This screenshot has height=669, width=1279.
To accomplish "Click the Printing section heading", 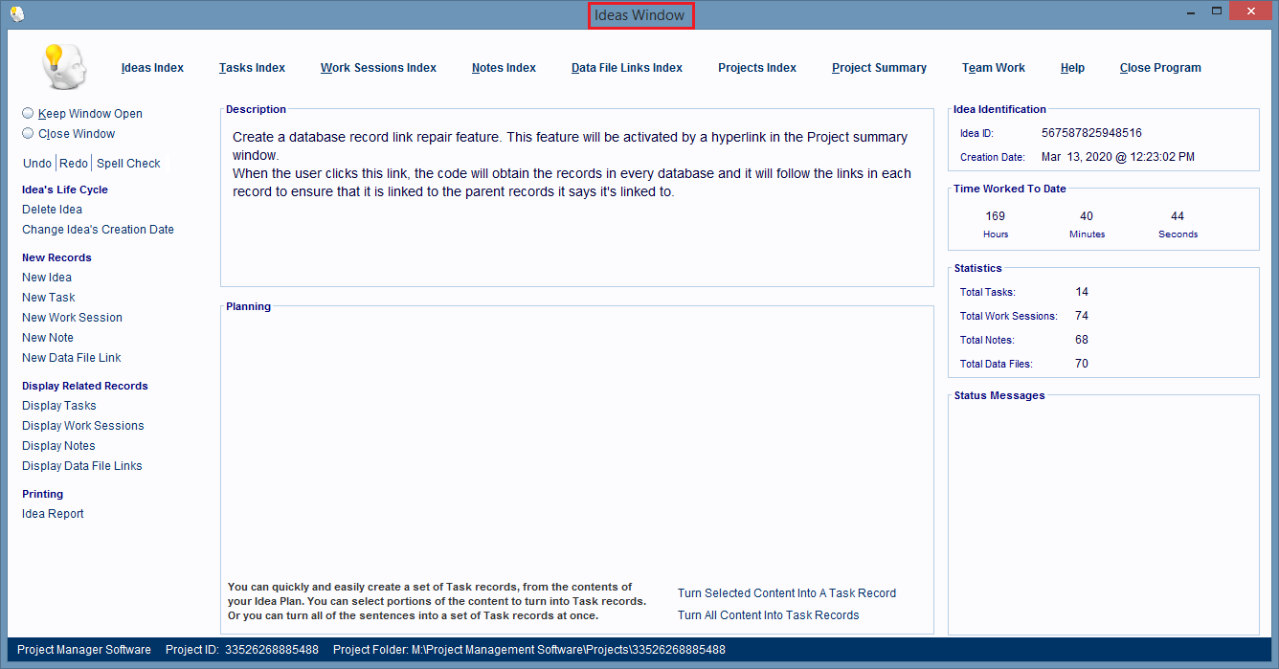I will (x=42, y=494).
